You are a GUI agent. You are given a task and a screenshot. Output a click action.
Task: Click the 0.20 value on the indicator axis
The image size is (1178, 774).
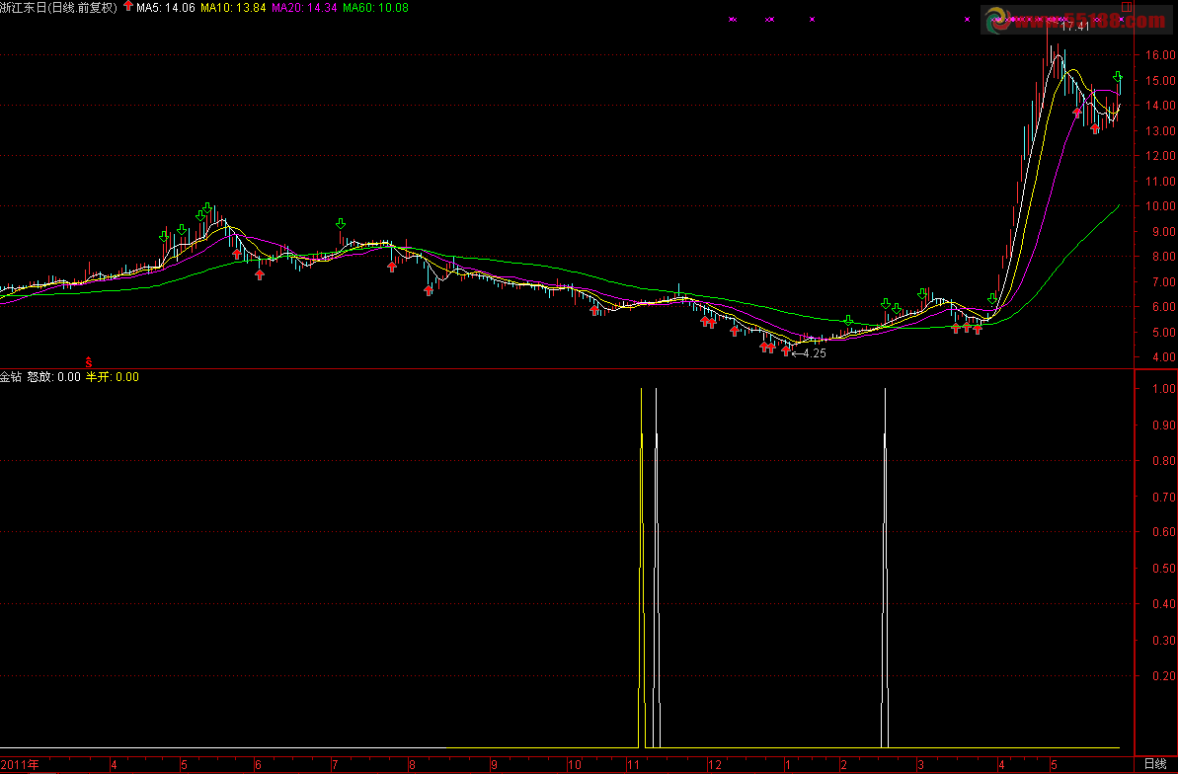1164,675
